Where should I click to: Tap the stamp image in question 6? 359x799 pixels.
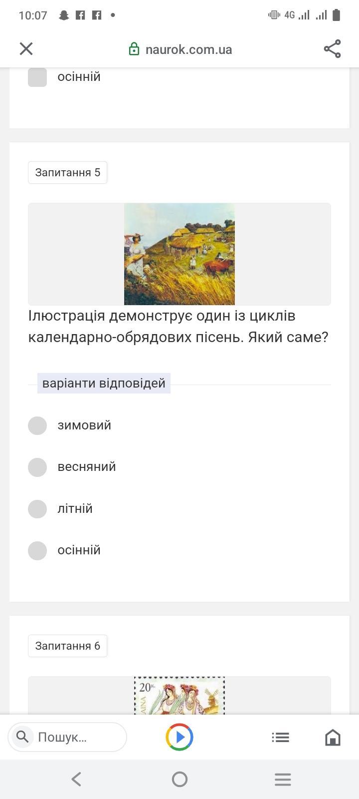(x=179, y=696)
